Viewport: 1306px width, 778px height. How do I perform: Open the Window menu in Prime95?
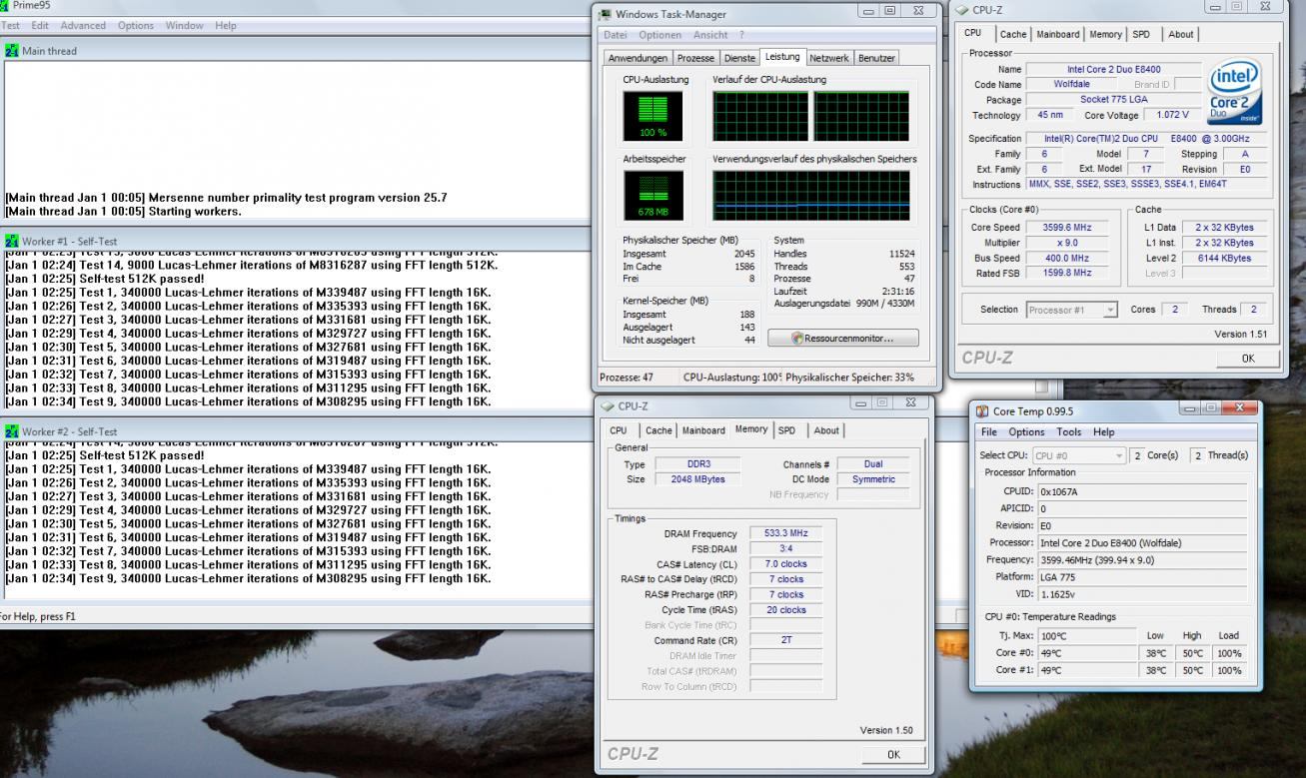coord(185,25)
